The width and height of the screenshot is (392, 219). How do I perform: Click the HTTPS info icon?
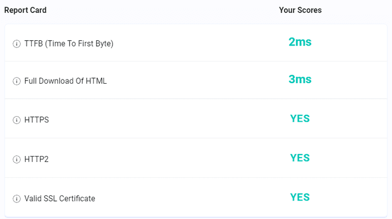17,120
